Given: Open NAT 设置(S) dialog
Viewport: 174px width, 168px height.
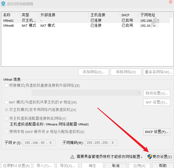Looking at the screenshot, I should (157, 102).
